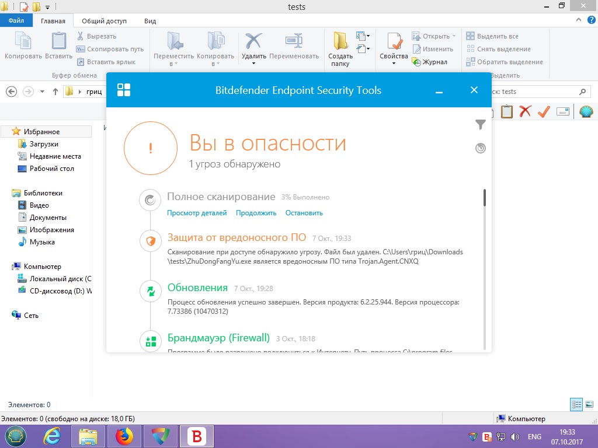The image size is (598, 448).
Task: Click the orange checkmark toolbar icon
Action: 544,111
